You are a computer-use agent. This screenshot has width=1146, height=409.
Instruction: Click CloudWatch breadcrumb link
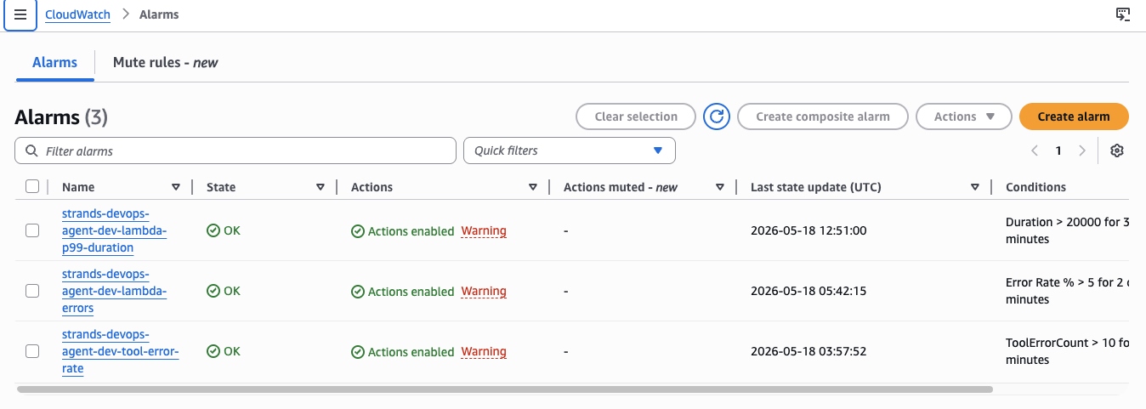tap(77, 14)
